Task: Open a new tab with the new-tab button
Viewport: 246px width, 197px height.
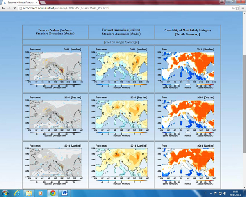Action: click(x=42, y=2)
